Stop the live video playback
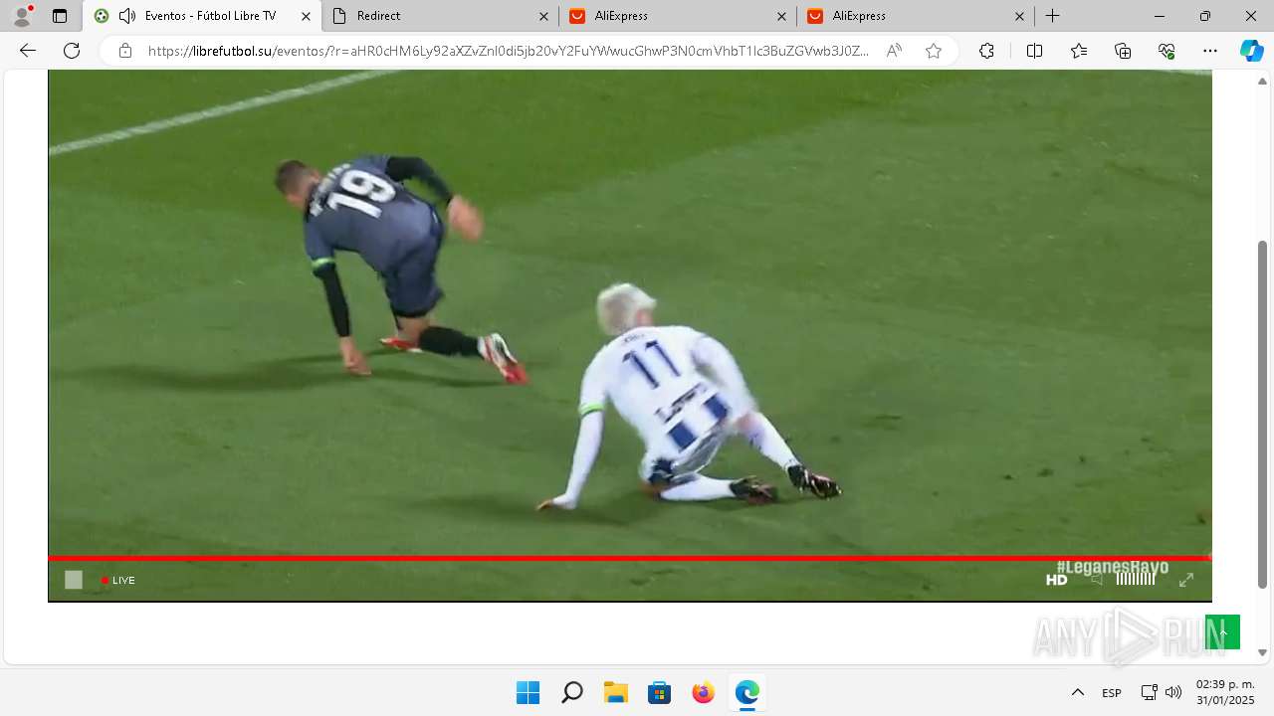 [74, 580]
